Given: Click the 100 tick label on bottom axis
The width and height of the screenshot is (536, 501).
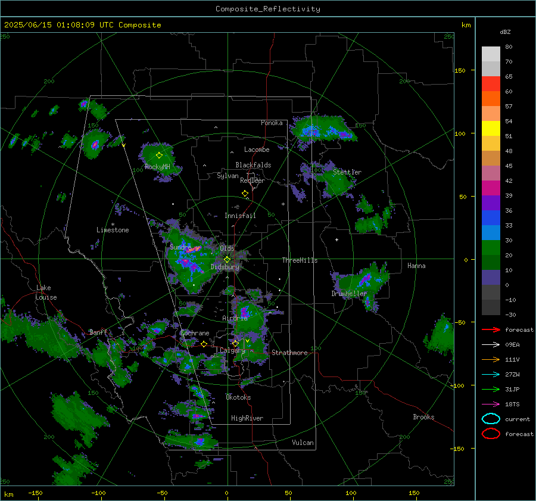Looking at the screenshot, I should click(351, 493).
